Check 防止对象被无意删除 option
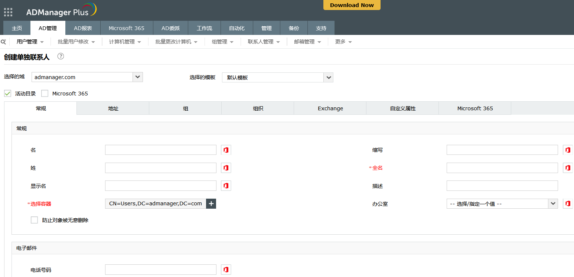Viewport: 574px width, 277px height. point(34,220)
